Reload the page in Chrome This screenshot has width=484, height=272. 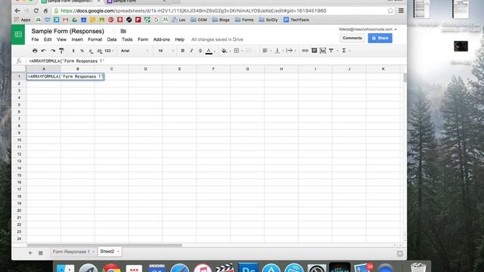[x=36, y=11]
